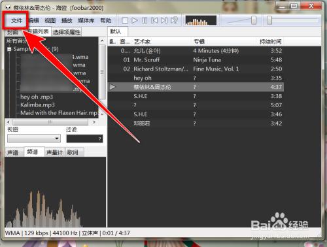Screen dimensions: 327x247
Task: Click the album list horizontal scrollbar thumb
Action: 50,122
